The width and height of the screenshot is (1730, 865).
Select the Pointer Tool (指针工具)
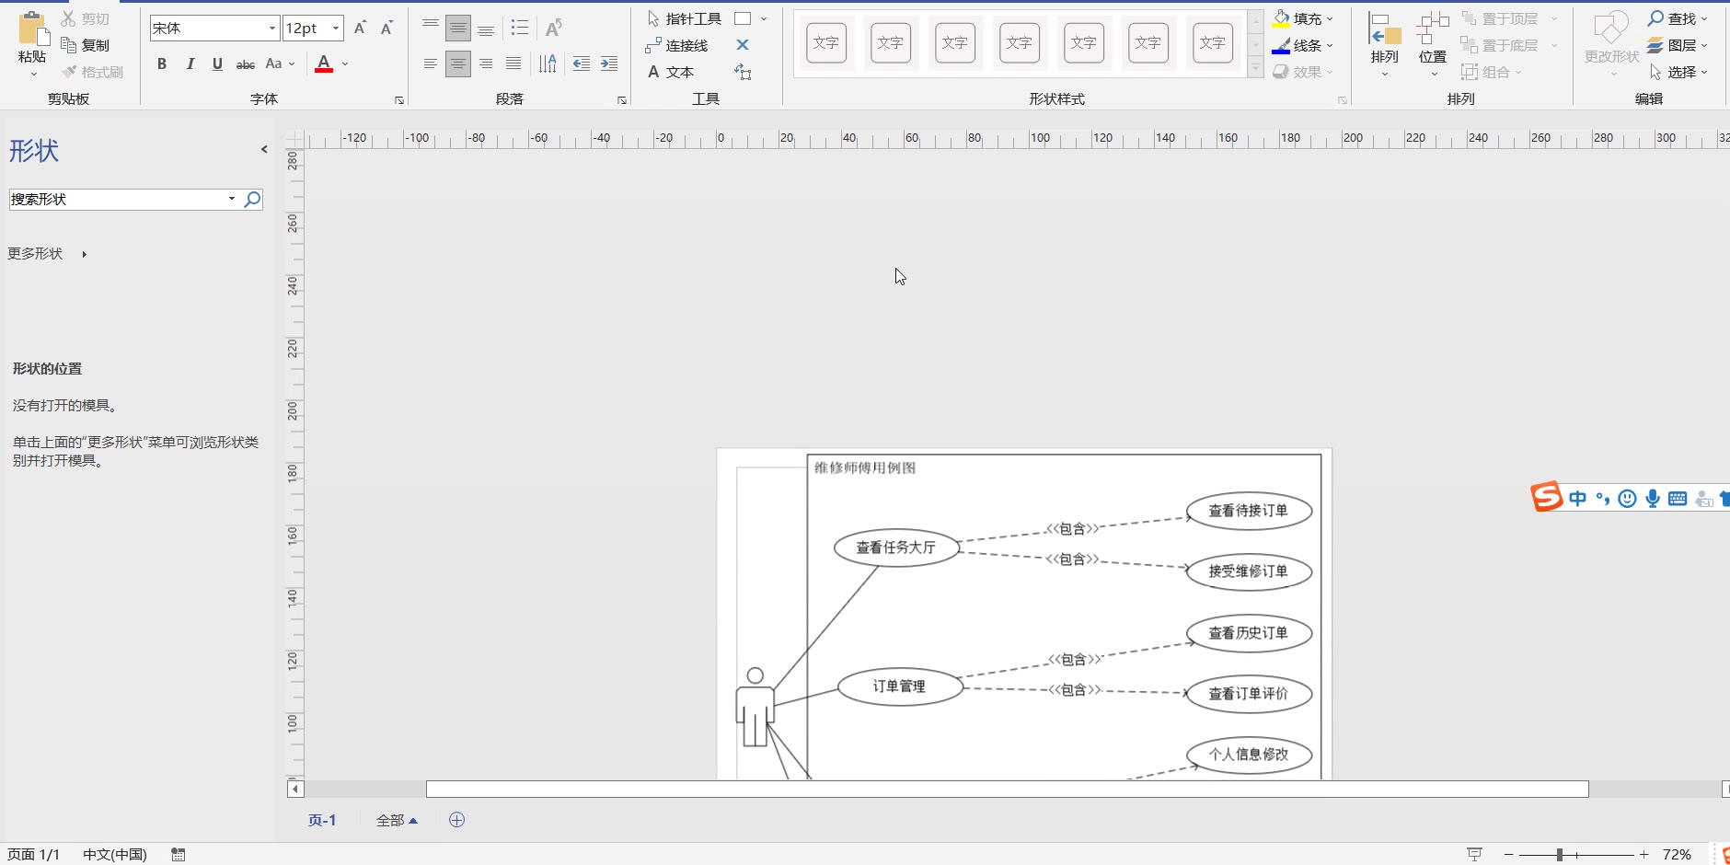tap(684, 18)
